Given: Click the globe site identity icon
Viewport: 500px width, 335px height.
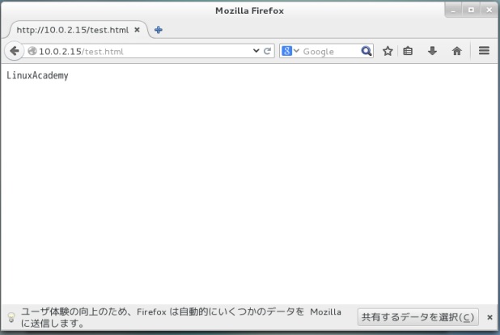Looking at the screenshot, I should 32,51.
